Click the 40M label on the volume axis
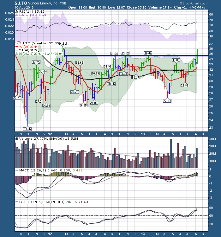221x237 pixels. (x=212, y=139)
